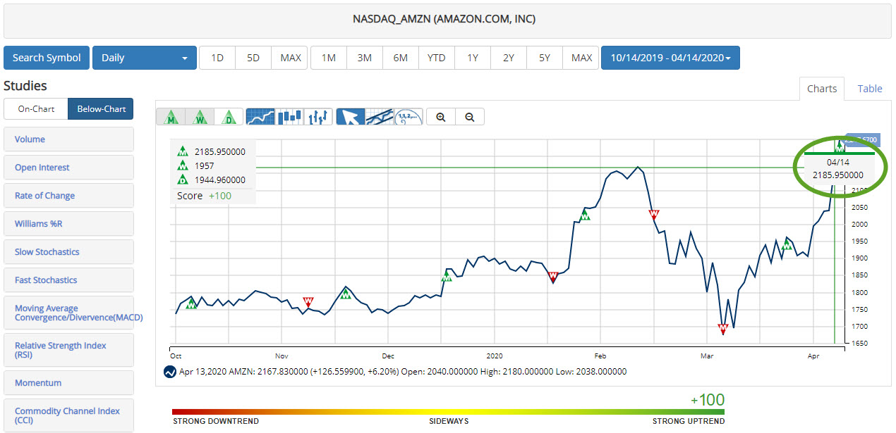Toggle the monthly Trade Triangle toolbar icon
The height and width of the screenshot is (433, 896).
click(x=171, y=117)
